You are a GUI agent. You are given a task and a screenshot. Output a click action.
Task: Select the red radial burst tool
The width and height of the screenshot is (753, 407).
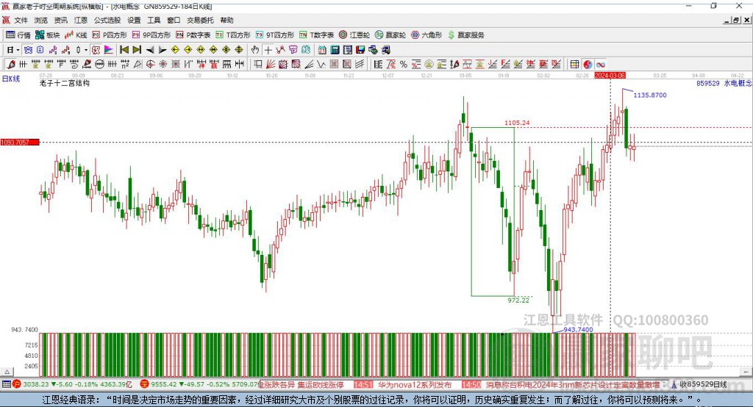163,65
